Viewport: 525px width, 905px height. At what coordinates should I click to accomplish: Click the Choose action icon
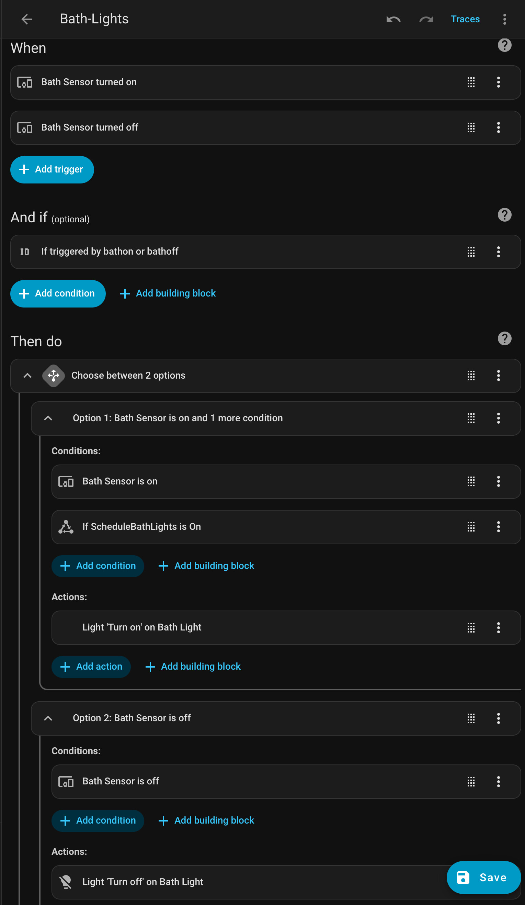click(54, 376)
